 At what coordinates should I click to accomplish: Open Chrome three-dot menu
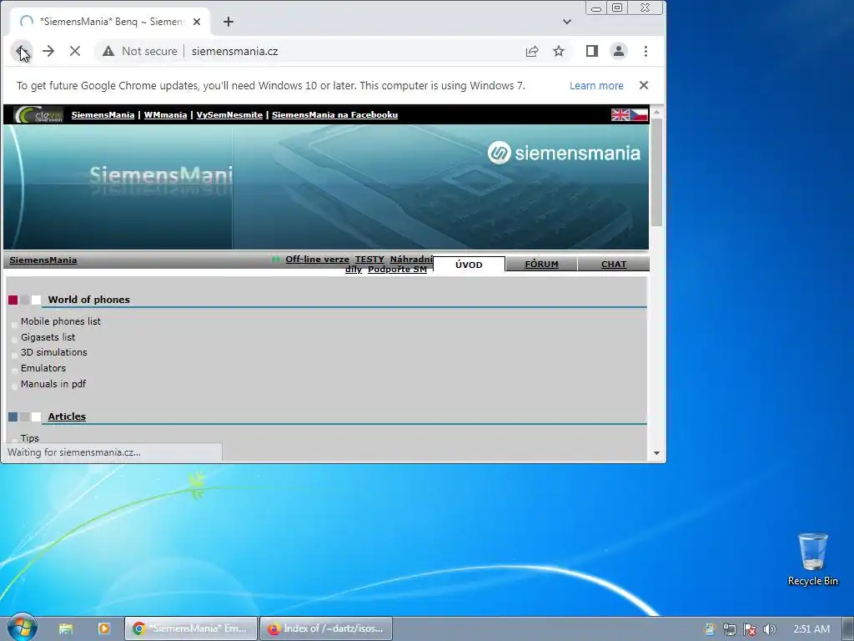click(x=646, y=51)
